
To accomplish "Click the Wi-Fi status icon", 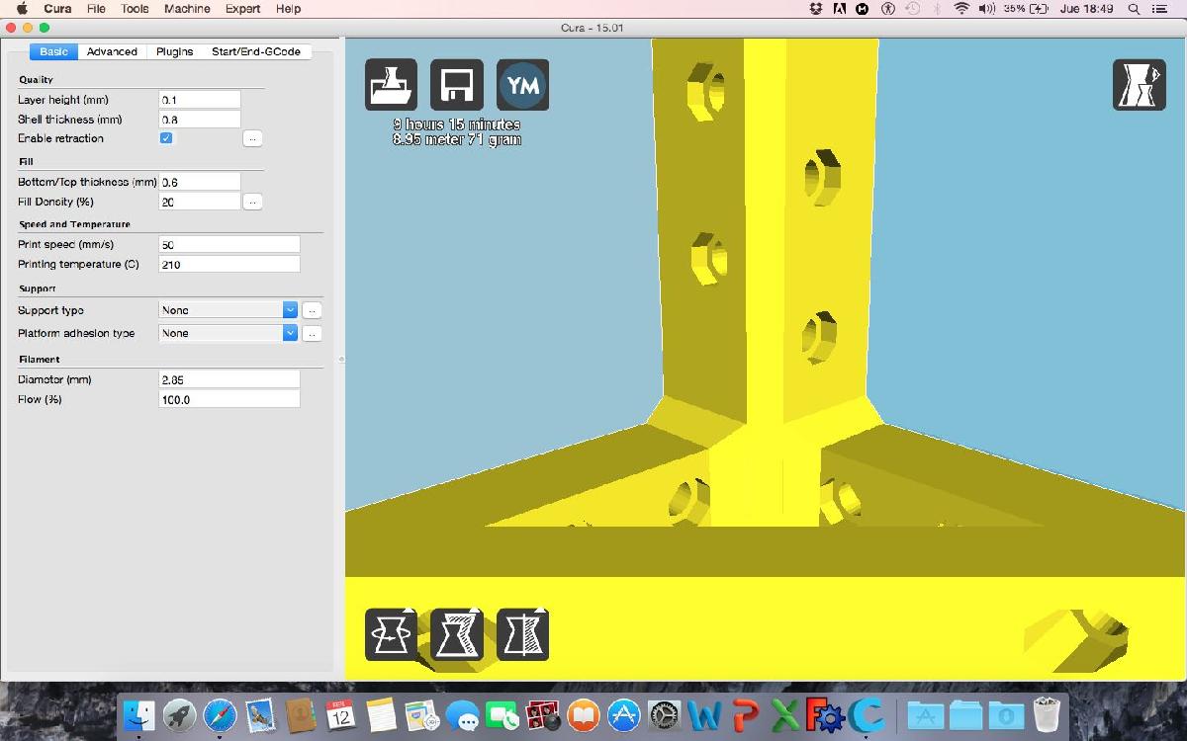I will (x=961, y=9).
